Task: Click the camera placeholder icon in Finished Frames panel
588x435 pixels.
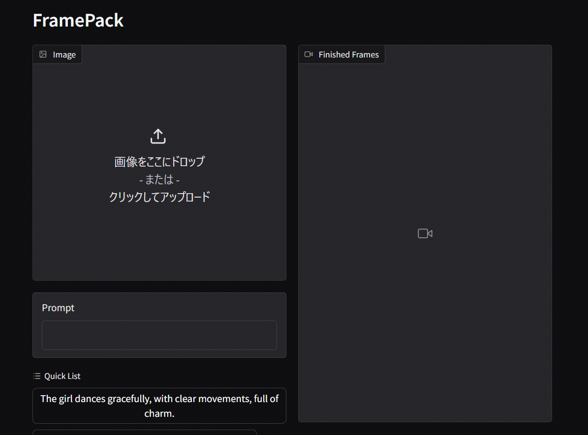Action: click(425, 233)
